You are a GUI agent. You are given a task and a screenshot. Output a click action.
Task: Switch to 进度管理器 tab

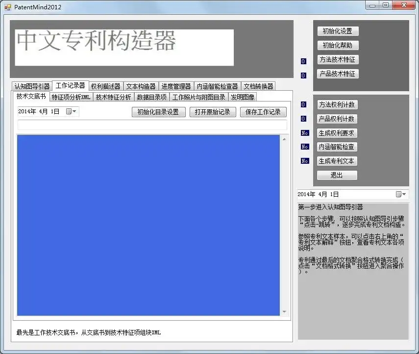pos(176,86)
